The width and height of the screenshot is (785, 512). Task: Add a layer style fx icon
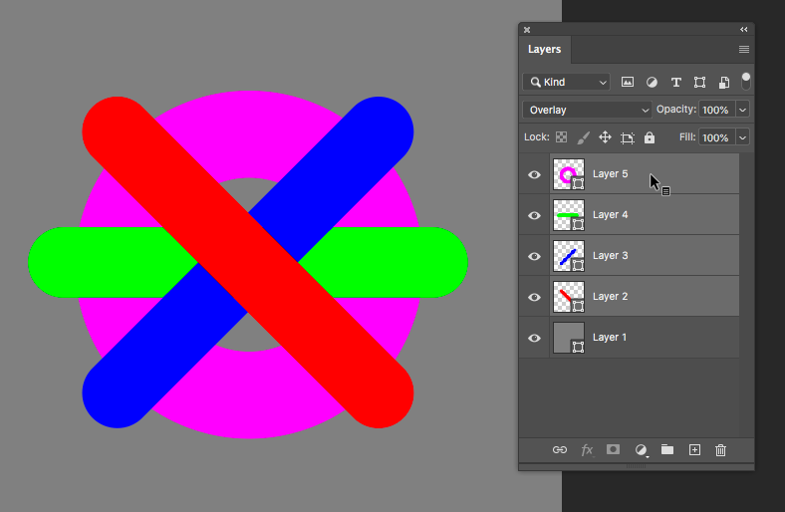tap(587, 450)
